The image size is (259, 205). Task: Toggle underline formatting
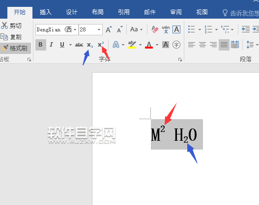62,45
